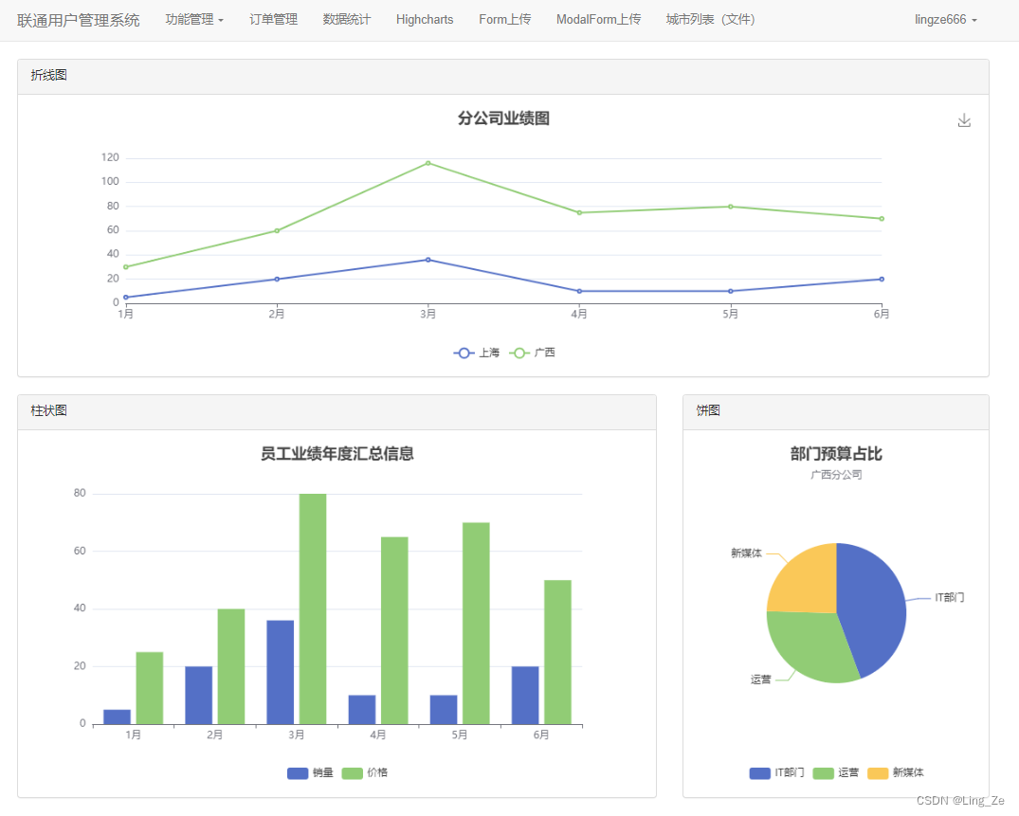Click 广西 data point at 3月 peak

coord(428,163)
